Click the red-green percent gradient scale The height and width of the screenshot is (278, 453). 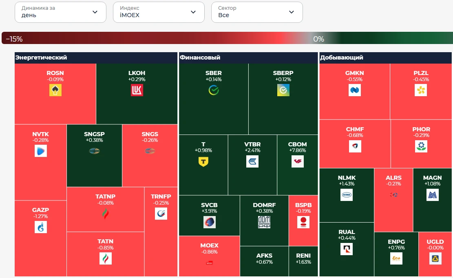[x=227, y=38]
